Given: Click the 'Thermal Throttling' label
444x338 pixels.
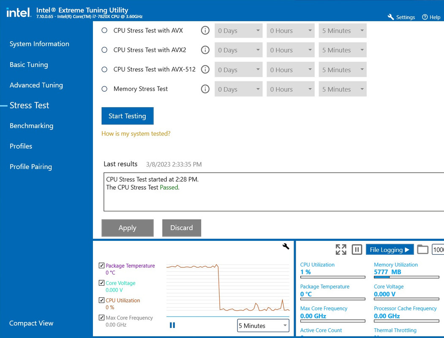Looking at the screenshot, I should click(395, 330).
